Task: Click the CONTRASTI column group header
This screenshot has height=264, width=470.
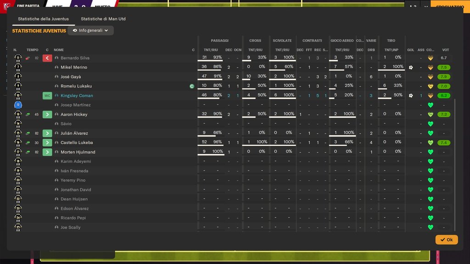Action: [x=312, y=41]
